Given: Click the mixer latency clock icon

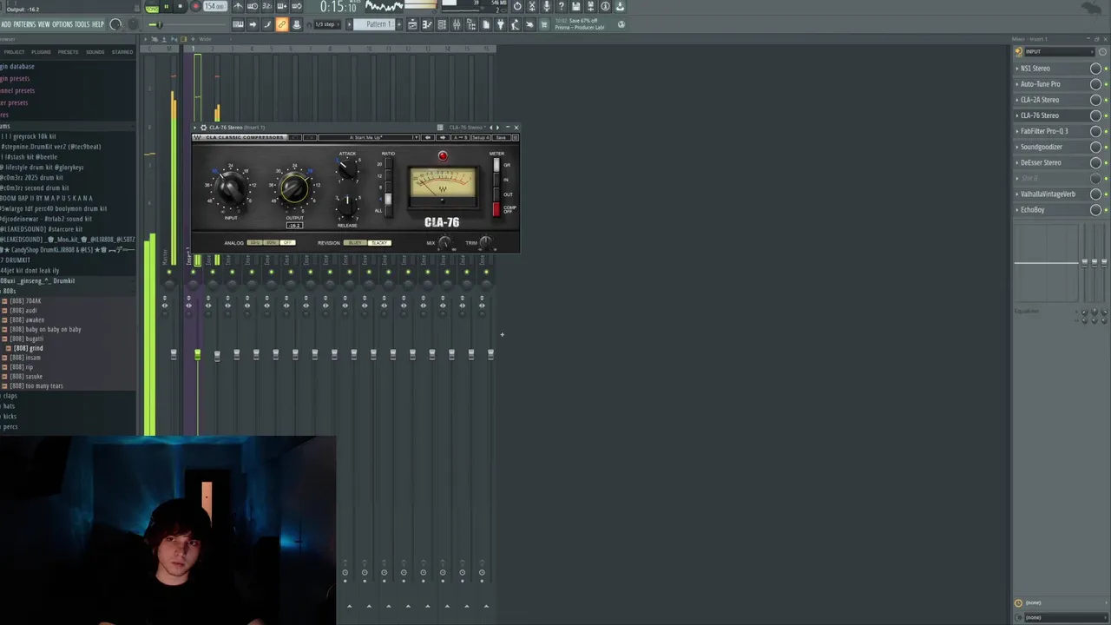Looking at the screenshot, I should 1018,602.
